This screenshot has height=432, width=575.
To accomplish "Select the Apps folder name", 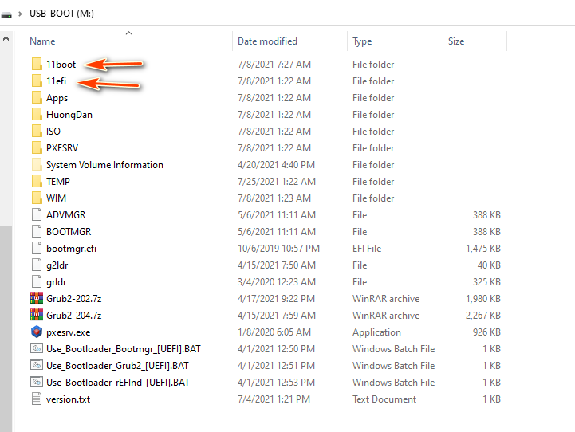I will [x=57, y=98].
